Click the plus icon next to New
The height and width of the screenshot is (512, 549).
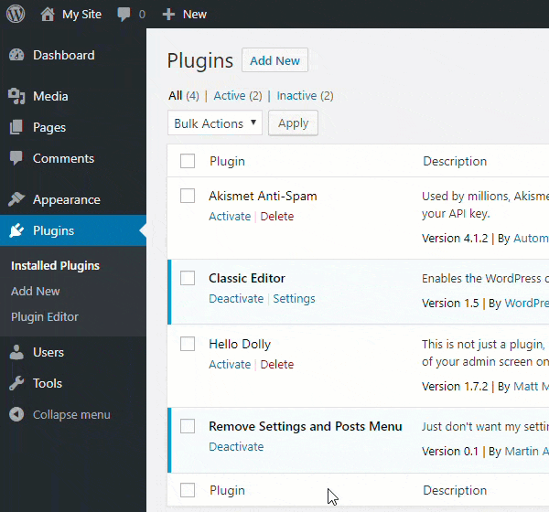pyautogui.click(x=168, y=15)
